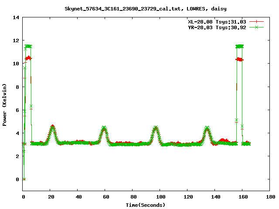
Task: Click the x-axis tick label 80
Action: (133, 197)
